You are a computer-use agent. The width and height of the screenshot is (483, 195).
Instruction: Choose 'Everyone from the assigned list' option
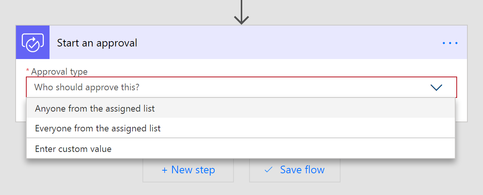98,128
